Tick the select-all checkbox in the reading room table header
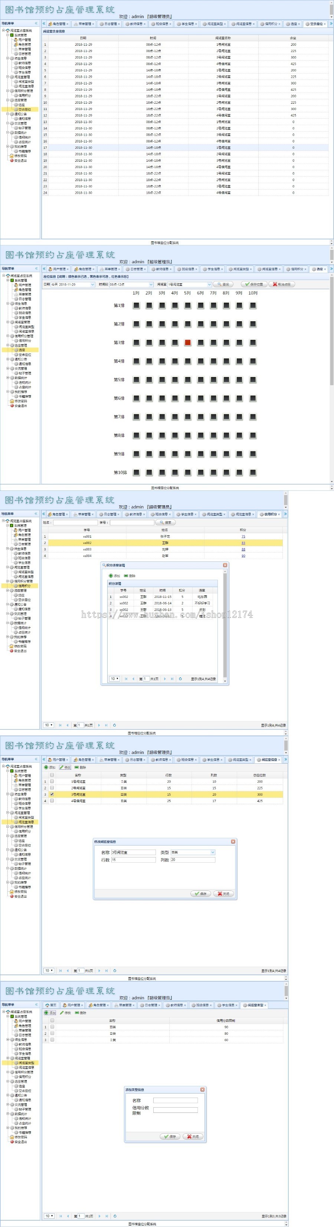This screenshot has width=334, height=1227. [x=52, y=775]
